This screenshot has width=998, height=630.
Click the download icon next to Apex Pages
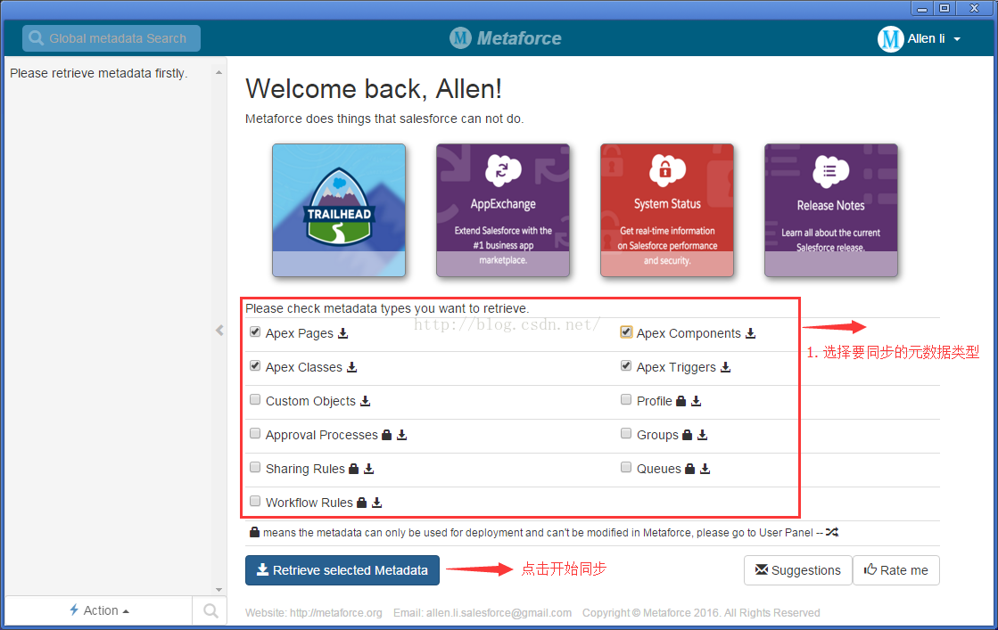(343, 333)
